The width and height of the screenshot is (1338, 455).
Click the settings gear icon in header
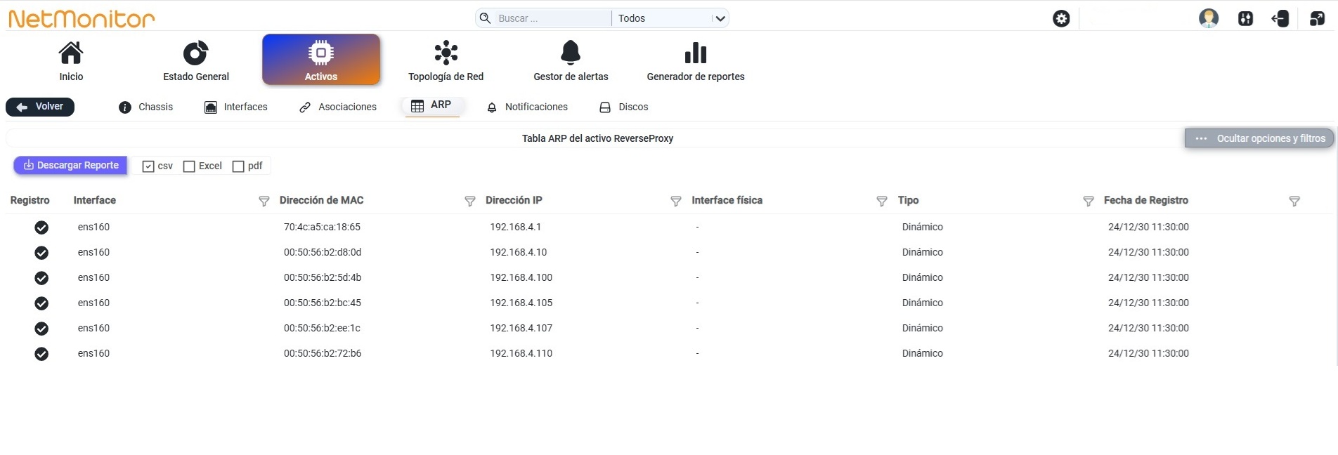[1061, 18]
